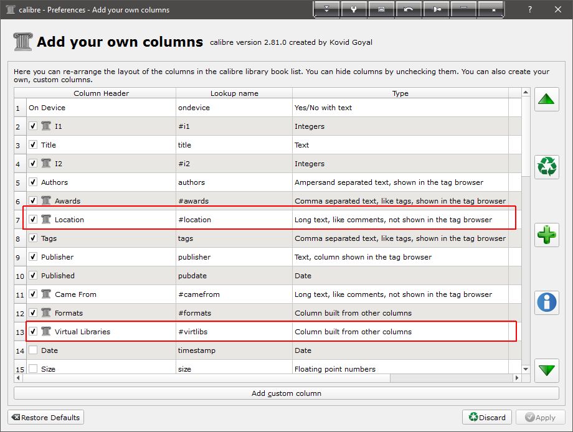Enable the Date column checkbox
The height and width of the screenshot is (432, 573).
pyautogui.click(x=33, y=350)
